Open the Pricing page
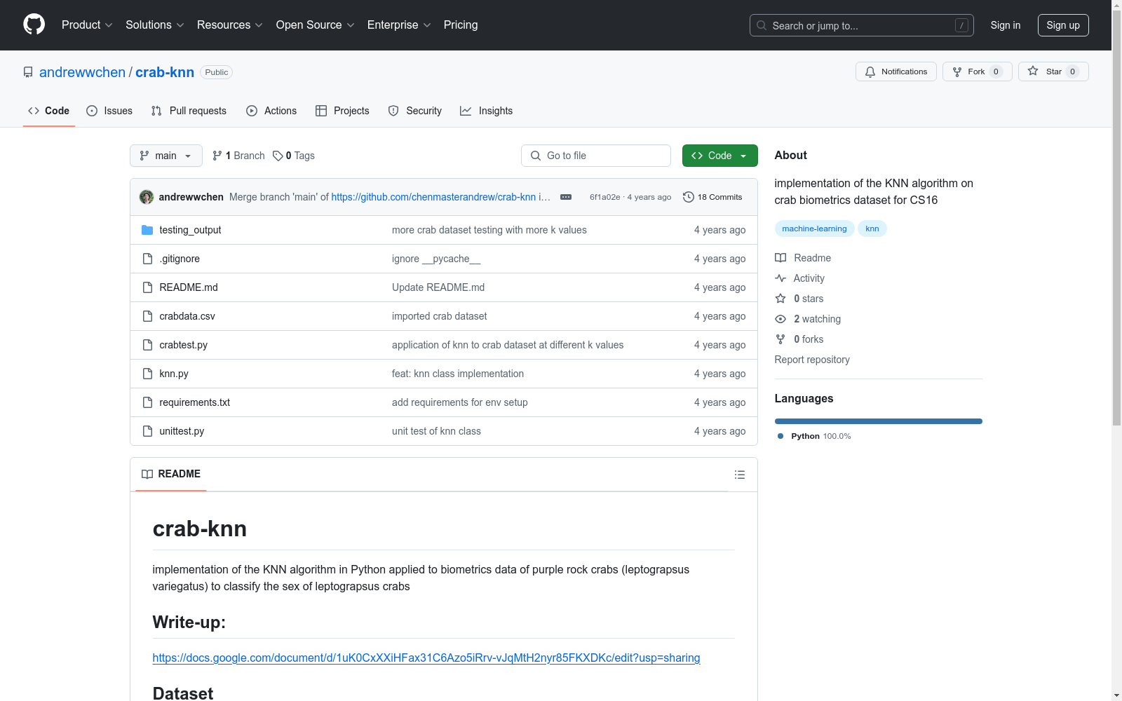The width and height of the screenshot is (1122, 701). pos(461,25)
